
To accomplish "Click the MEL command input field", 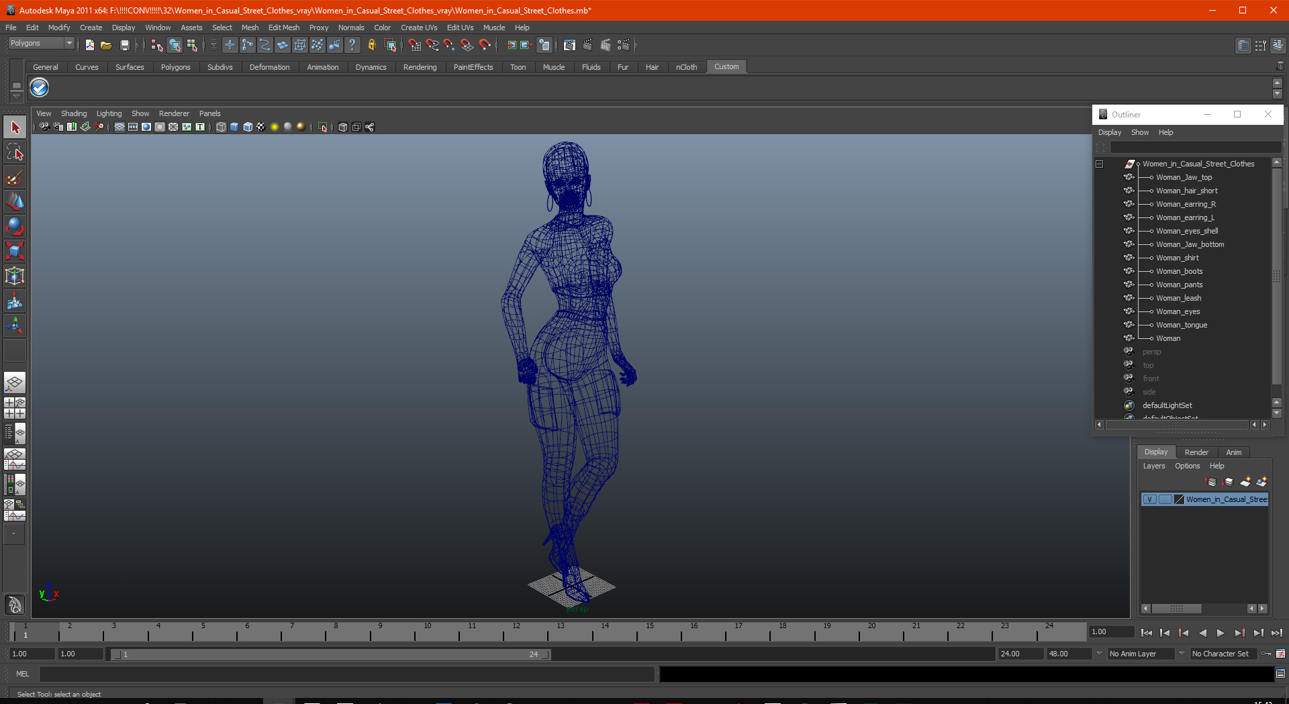I will click(346, 674).
